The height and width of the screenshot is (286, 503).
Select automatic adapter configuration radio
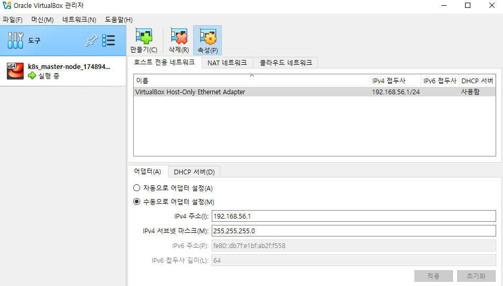tap(136, 188)
